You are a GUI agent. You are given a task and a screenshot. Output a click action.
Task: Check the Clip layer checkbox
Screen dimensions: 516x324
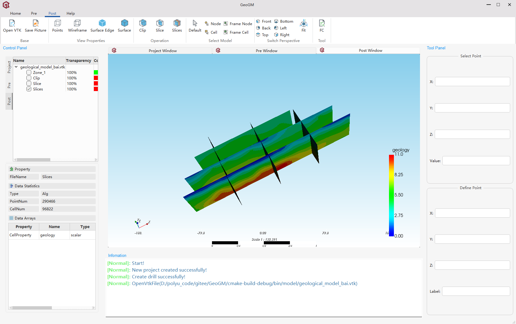point(29,78)
